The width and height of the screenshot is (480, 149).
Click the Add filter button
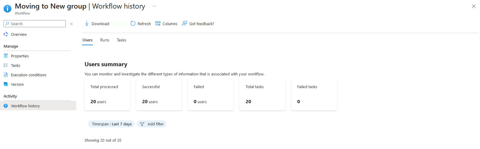tap(152, 124)
